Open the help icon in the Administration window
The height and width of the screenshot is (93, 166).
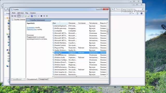pyautogui.click(x=141, y=13)
